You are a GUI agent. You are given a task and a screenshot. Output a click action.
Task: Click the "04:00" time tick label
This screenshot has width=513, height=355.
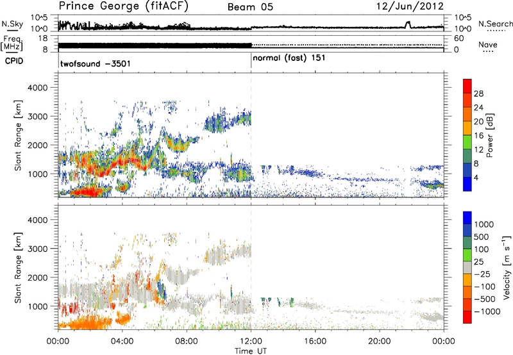coord(122,342)
